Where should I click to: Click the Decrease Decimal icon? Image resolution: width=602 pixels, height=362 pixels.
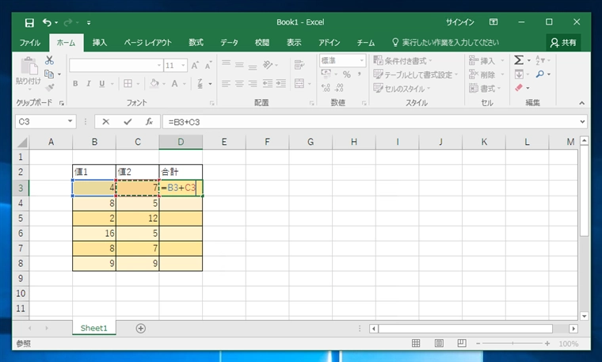(339, 88)
